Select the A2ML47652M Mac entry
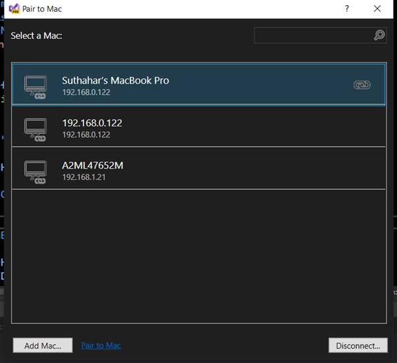The height and width of the screenshot is (363, 397). (x=198, y=169)
